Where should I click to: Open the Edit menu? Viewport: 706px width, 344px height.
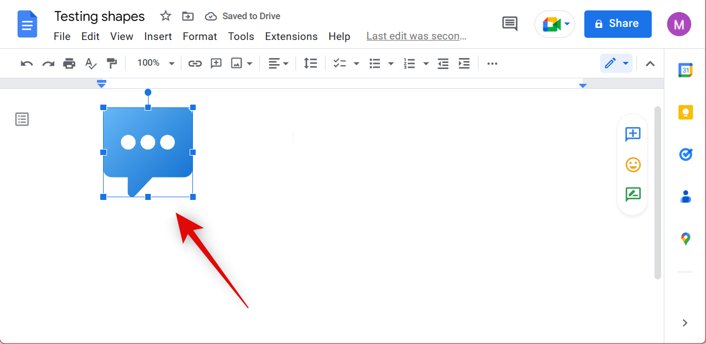pos(90,37)
